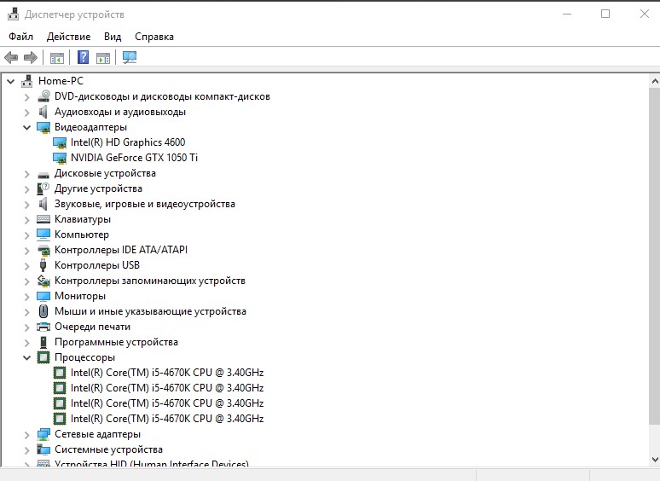Open the Справка menu

pyautogui.click(x=153, y=37)
